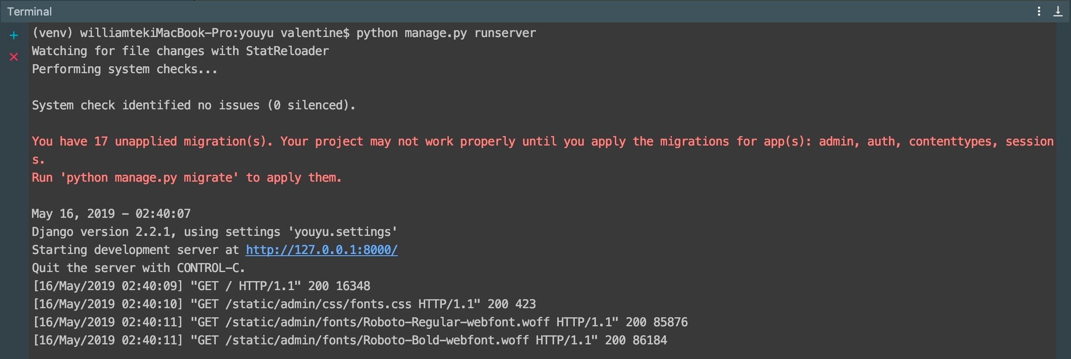Click the fonts.css GET request log entry
The image size is (1071, 359).
(284, 304)
